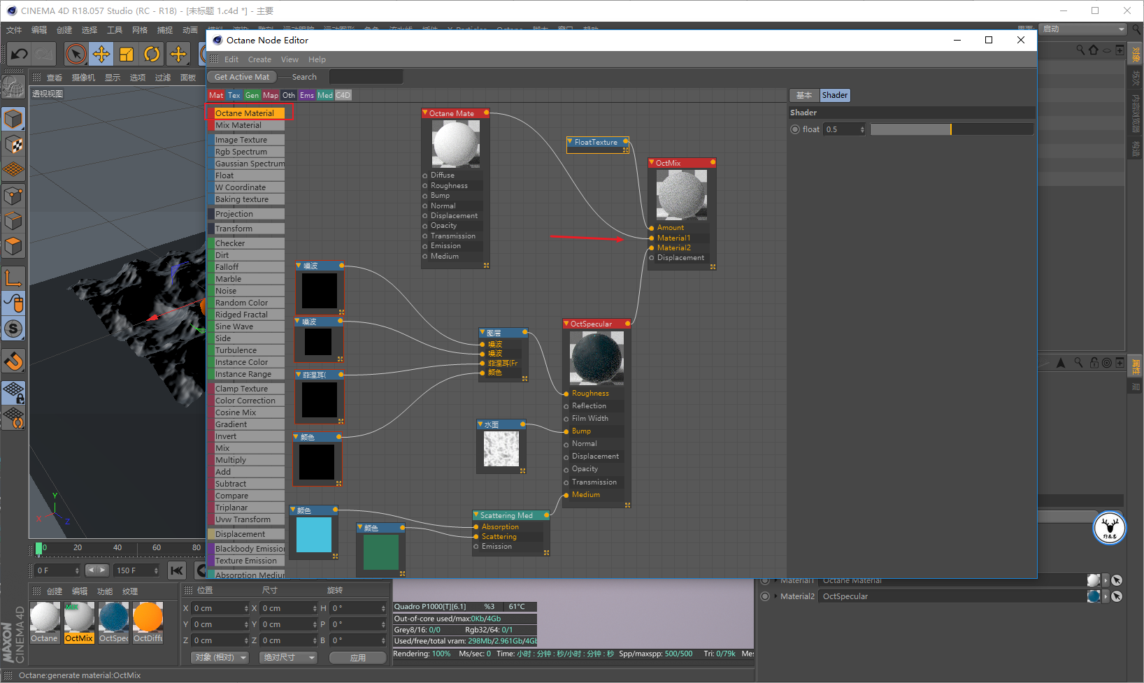This screenshot has width=1144, height=683.
Task: Toggle the Snap magnet icon
Action: point(13,361)
